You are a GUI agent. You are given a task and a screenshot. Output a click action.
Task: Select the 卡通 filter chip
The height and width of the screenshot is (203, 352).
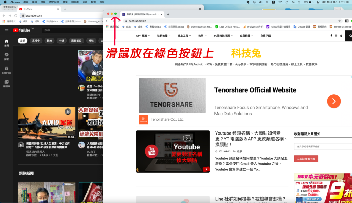click(x=62, y=41)
